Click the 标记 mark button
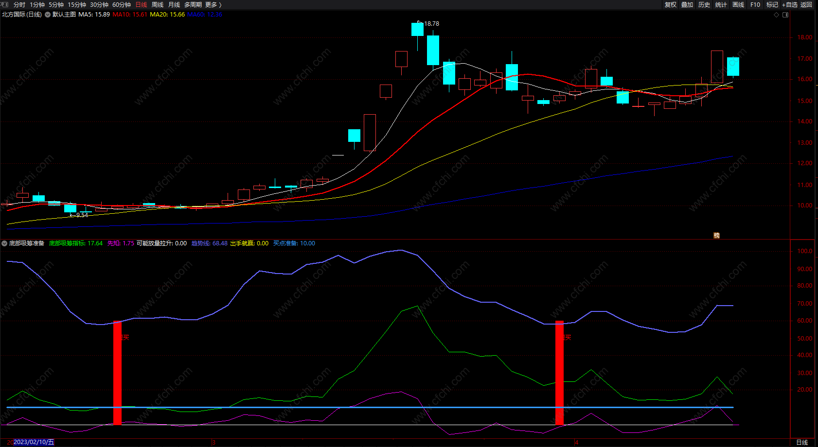The width and height of the screenshot is (818, 447). pyautogui.click(x=772, y=4)
